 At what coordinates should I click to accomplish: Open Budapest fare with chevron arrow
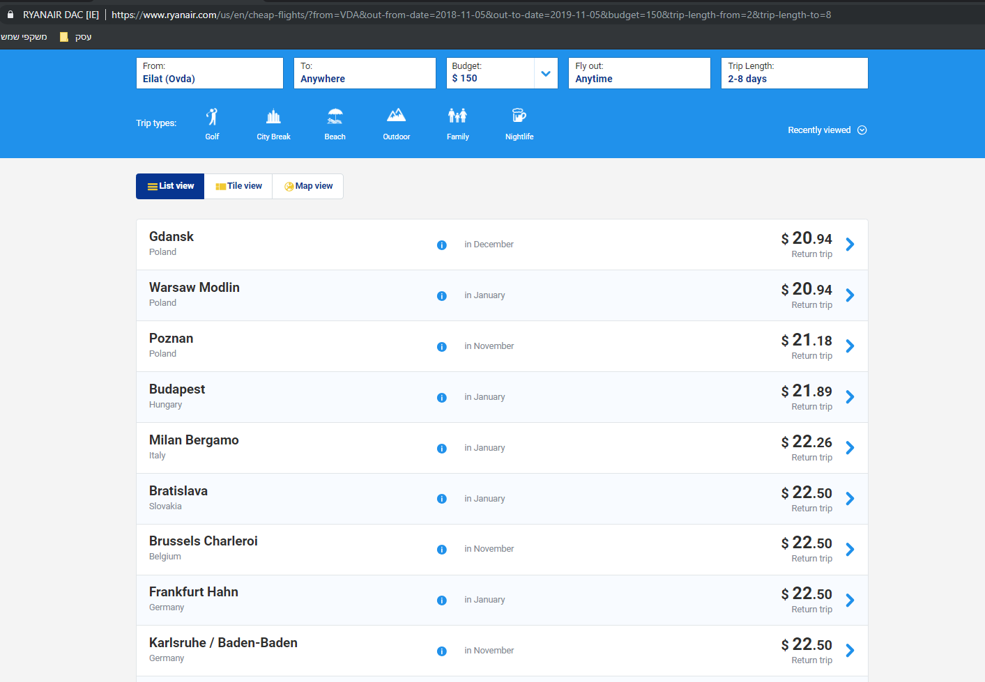[850, 397]
